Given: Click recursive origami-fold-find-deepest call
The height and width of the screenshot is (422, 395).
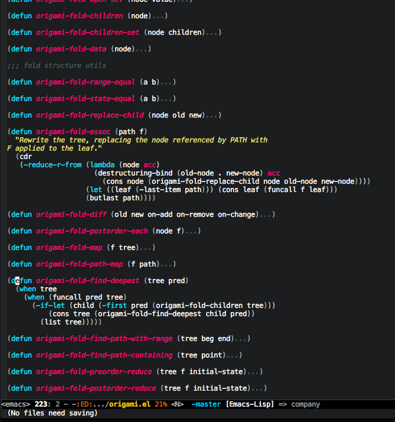Looking at the screenshot, I should click(x=149, y=314).
